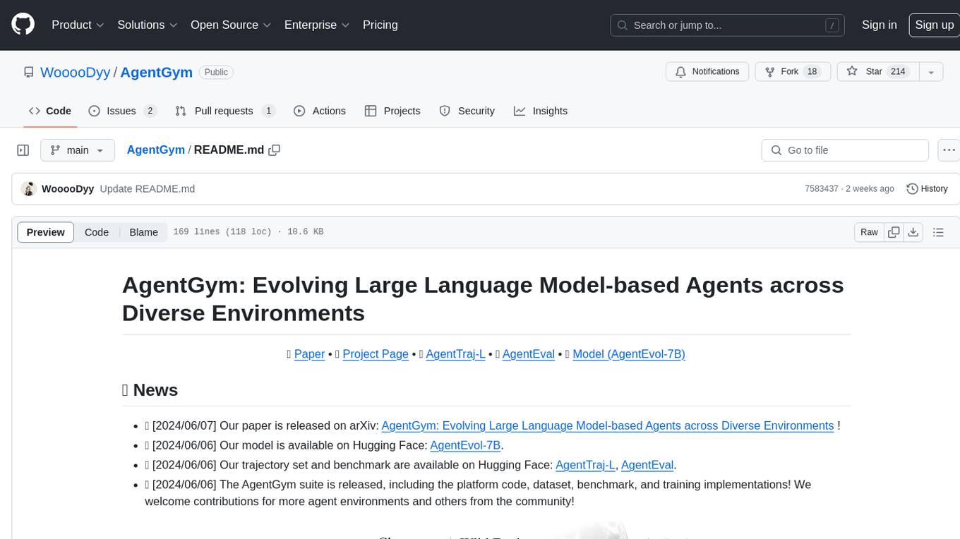The width and height of the screenshot is (960, 539).
Task: Open the AgentEvol-7B Hugging Face link
Action: 465,445
